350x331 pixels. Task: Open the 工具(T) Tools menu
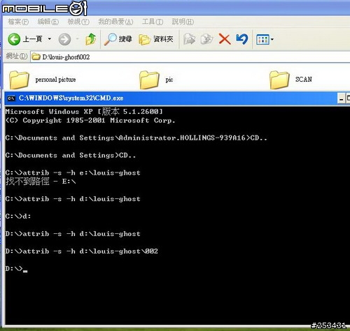point(153,22)
